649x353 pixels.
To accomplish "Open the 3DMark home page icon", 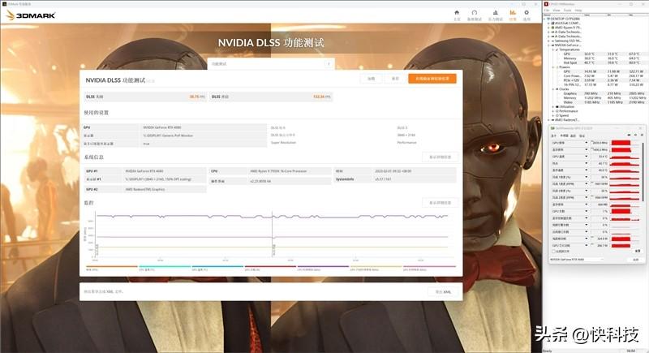I will [457, 13].
